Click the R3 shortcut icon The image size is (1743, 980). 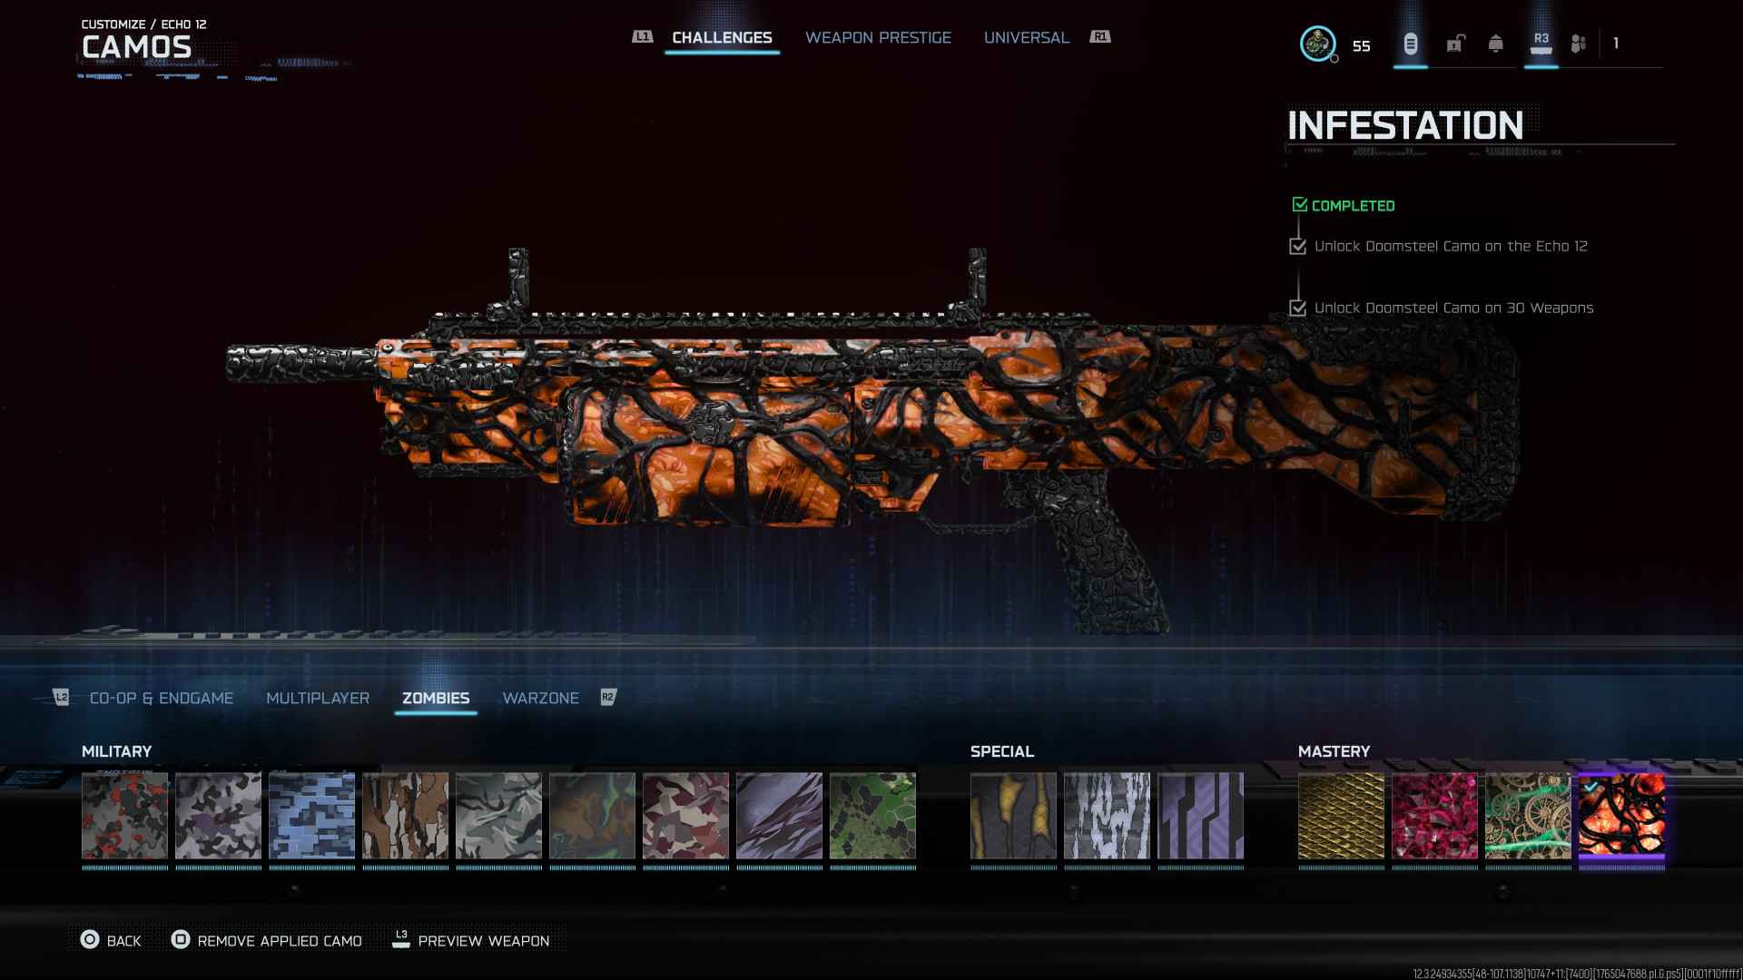pos(1541,43)
